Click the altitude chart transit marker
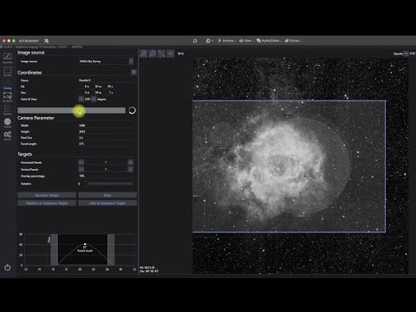416x312 pixels. tap(85, 244)
